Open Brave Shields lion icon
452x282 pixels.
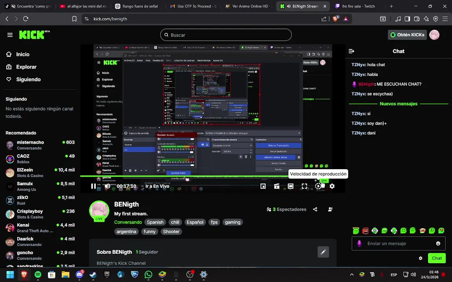click(335, 19)
